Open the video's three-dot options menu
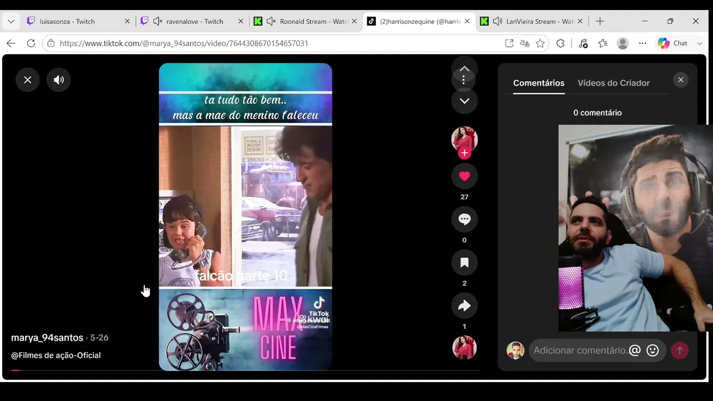713x401 pixels. click(x=463, y=80)
